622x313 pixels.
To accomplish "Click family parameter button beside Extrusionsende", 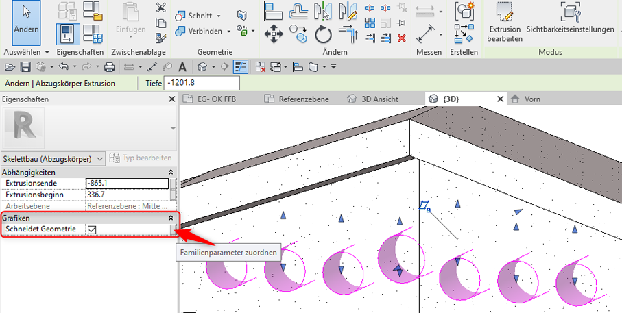I will (x=173, y=184).
